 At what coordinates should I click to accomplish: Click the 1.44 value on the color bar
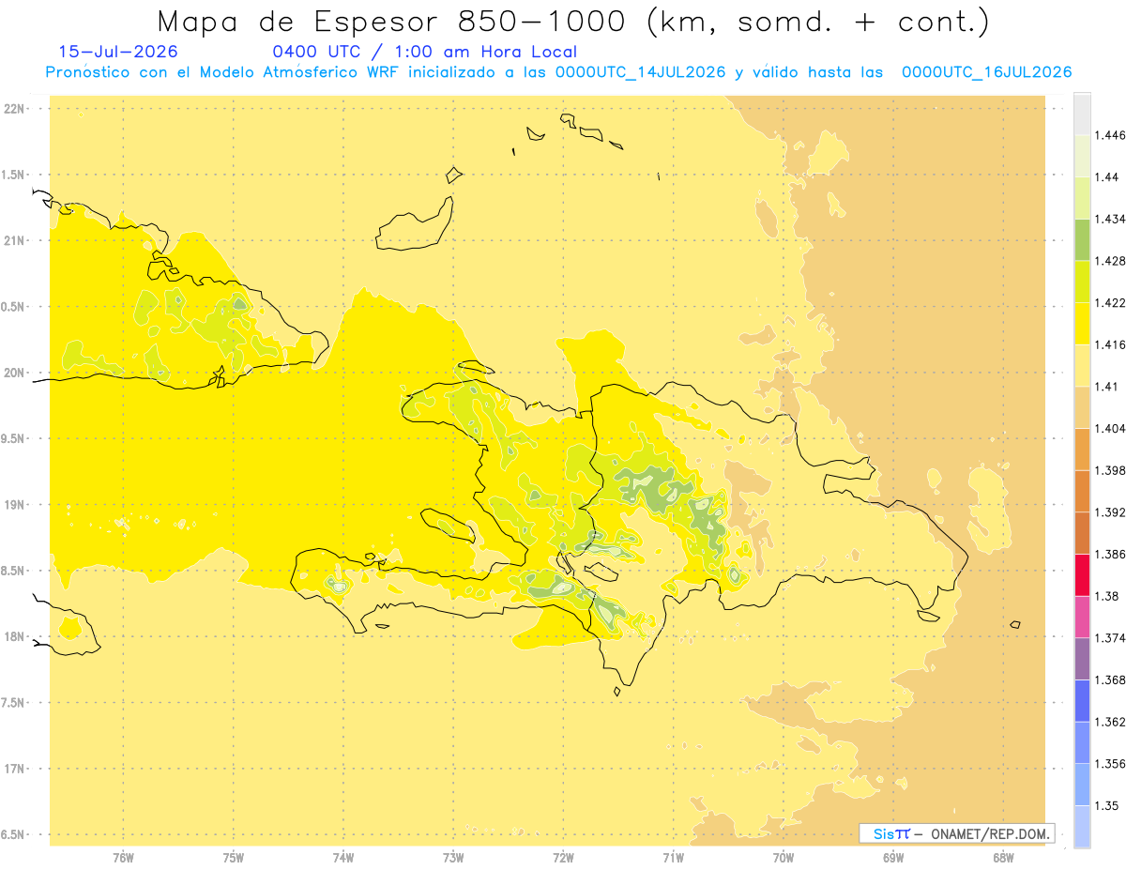(x=1107, y=177)
